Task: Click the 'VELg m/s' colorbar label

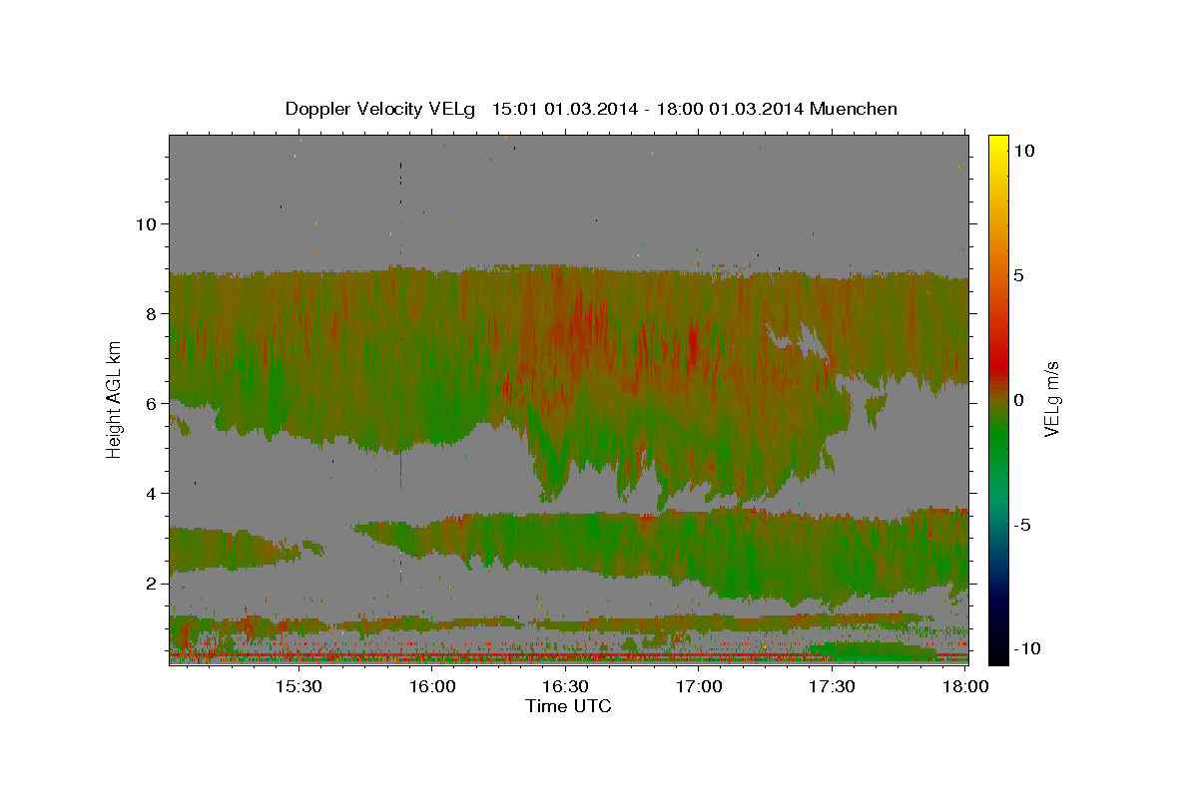Action: [1052, 399]
